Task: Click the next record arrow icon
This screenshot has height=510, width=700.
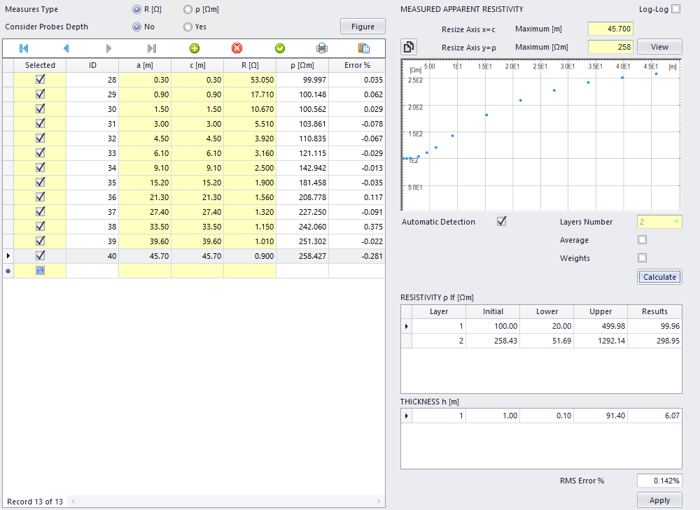Action: pyautogui.click(x=108, y=48)
